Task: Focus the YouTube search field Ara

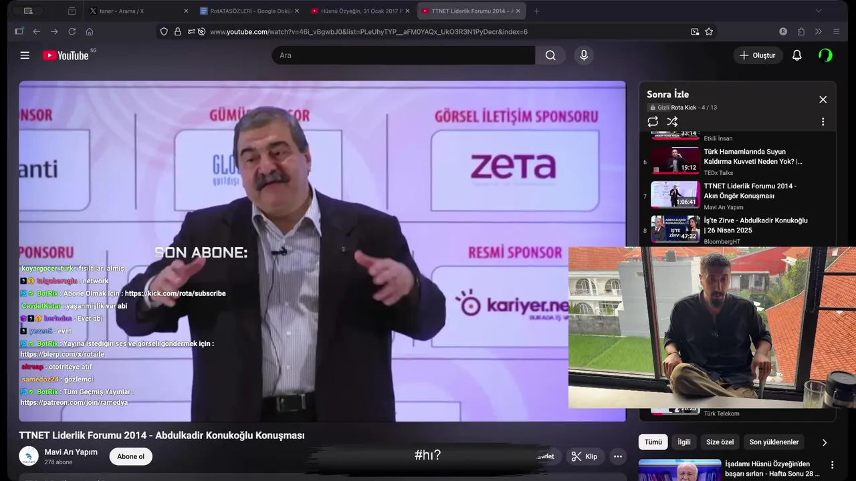Action: point(403,55)
